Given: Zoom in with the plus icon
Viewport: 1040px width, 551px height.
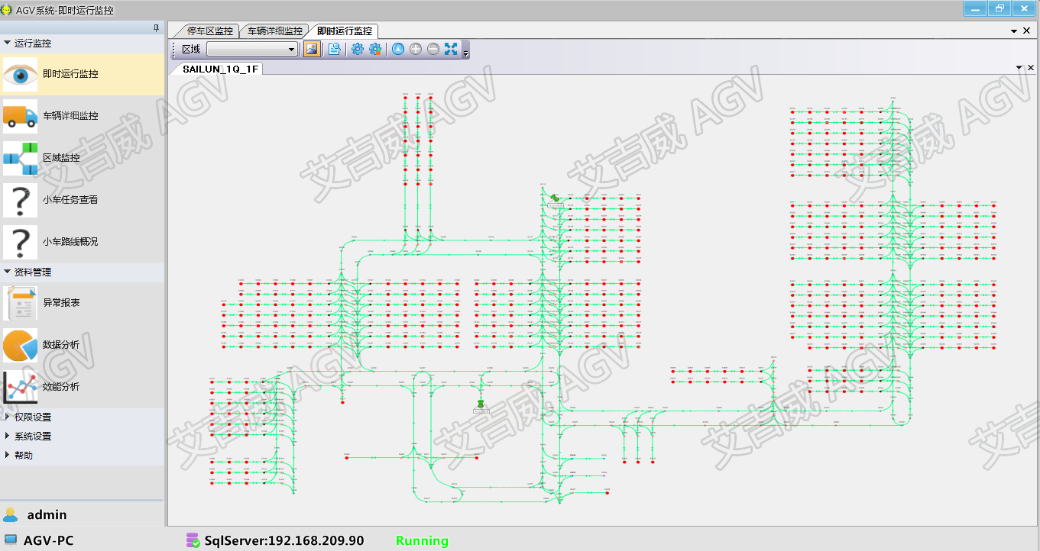Looking at the screenshot, I should (x=416, y=49).
